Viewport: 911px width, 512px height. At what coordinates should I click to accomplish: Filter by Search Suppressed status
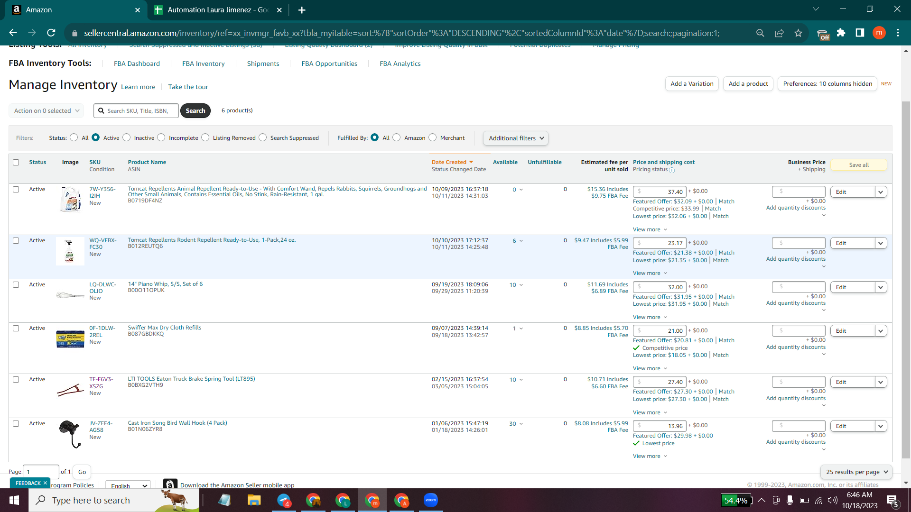(x=263, y=137)
